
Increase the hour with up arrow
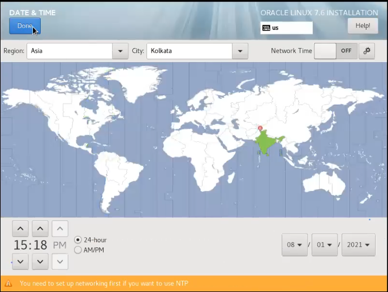pyautogui.click(x=20, y=229)
